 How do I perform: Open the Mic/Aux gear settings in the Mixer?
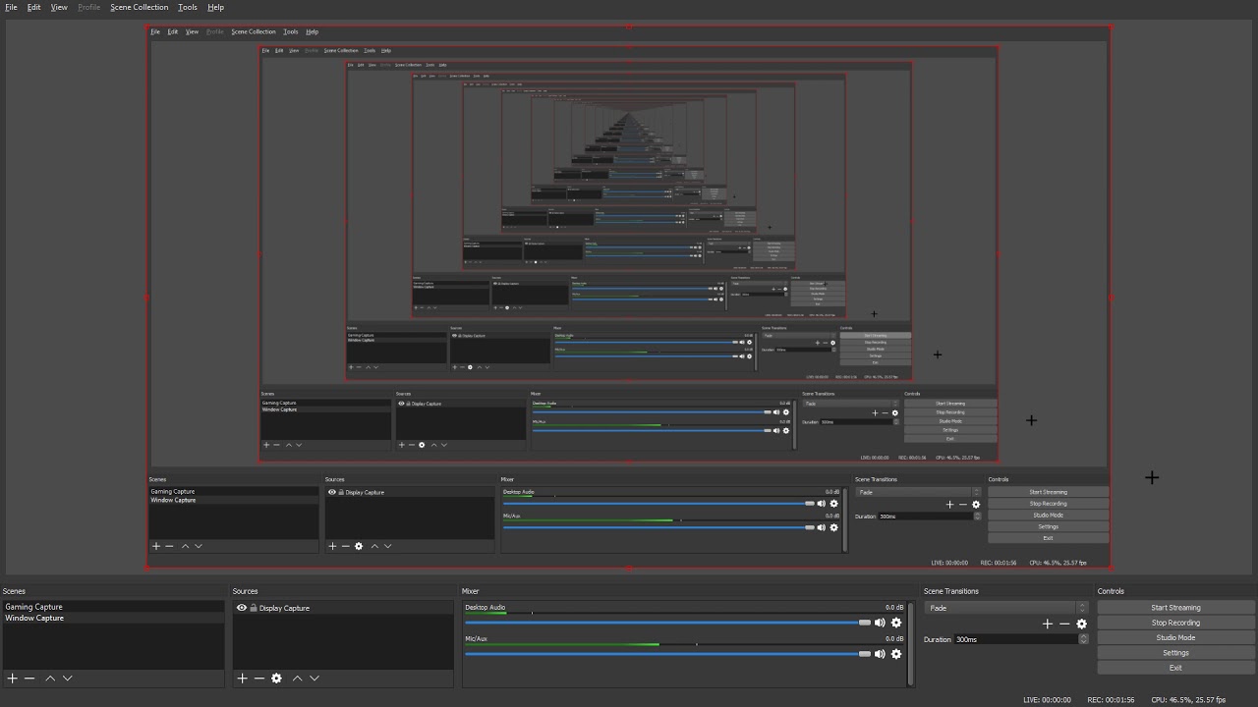point(896,654)
